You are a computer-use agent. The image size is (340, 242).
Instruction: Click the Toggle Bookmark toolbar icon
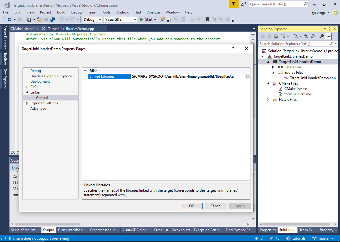[207, 19]
